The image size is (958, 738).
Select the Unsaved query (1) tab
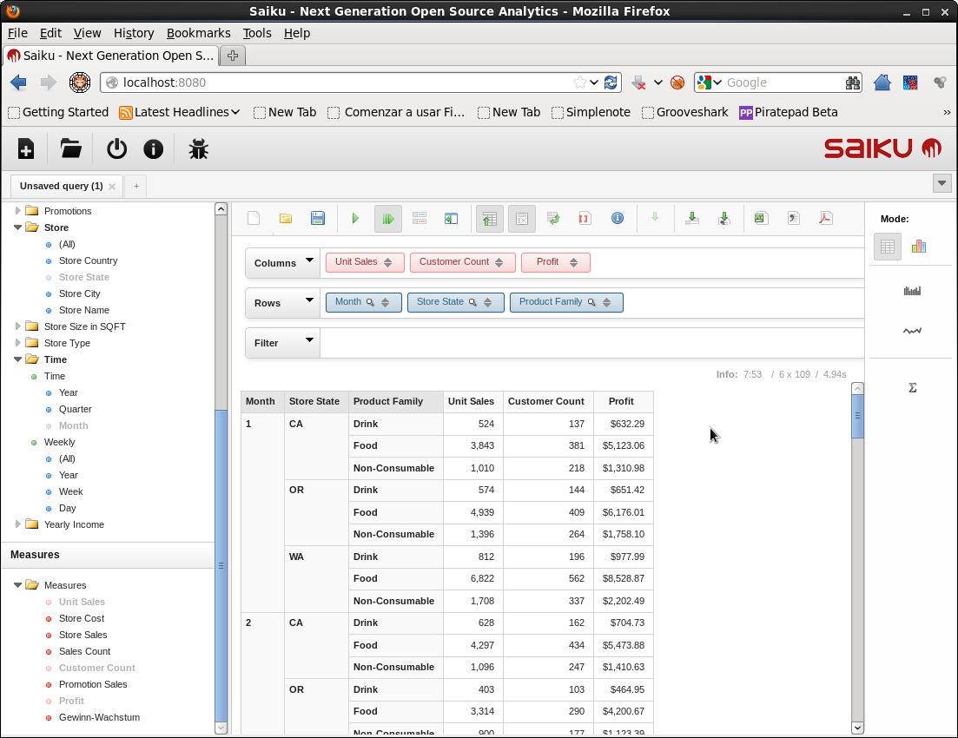pos(61,186)
